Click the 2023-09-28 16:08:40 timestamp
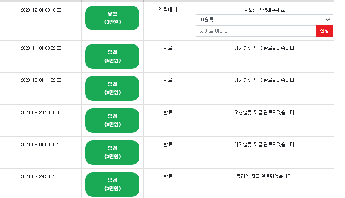The image size is (345, 198). pyautogui.click(x=41, y=112)
